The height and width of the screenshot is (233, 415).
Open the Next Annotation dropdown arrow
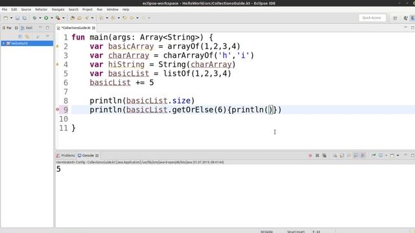pyautogui.click(x=107, y=18)
